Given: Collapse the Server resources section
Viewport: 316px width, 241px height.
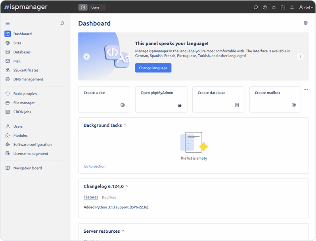Looking at the screenshot, I should (x=123, y=231).
